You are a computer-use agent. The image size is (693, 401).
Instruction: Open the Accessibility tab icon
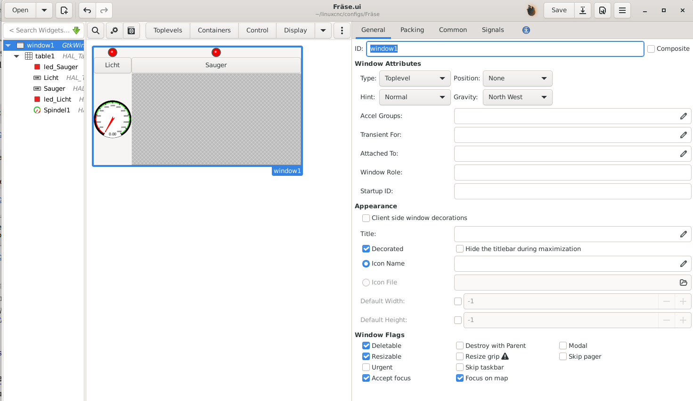(x=526, y=30)
